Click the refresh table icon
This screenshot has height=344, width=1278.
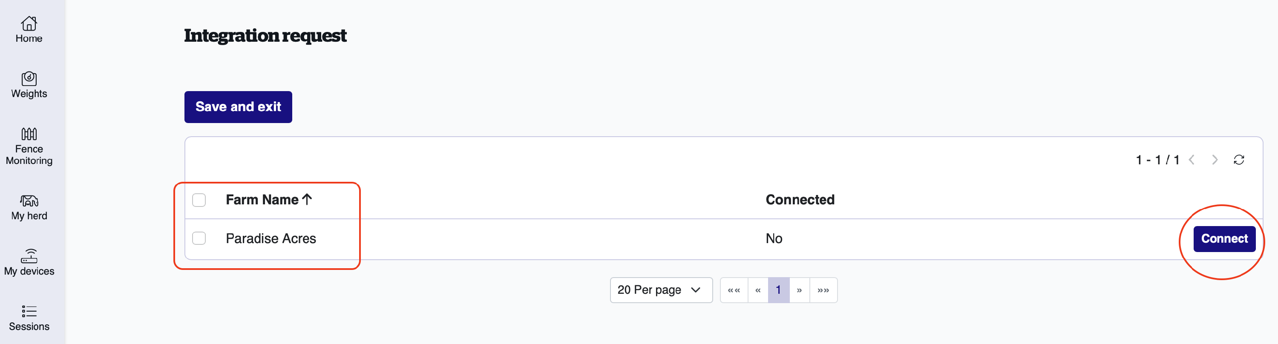tap(1239, 160)
